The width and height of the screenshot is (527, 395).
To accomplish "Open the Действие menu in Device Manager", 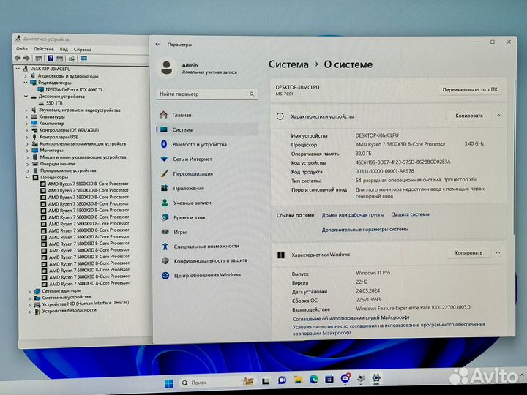I will (43, 49).
